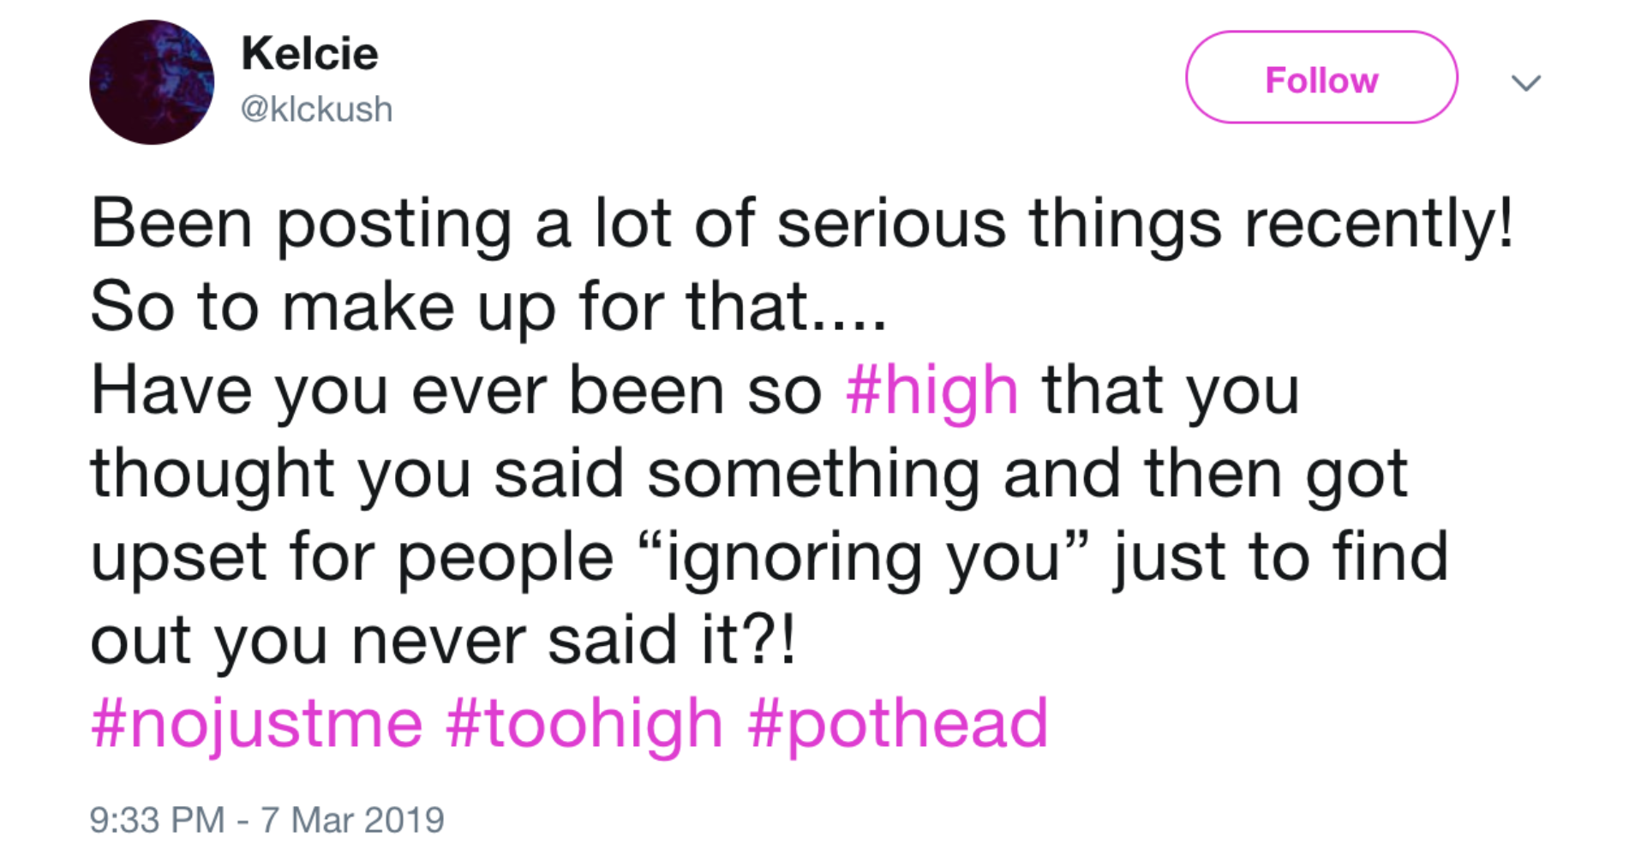Open Kelcie's round profile avatar
Viewport: 1647px width, 867px height.
152,82
